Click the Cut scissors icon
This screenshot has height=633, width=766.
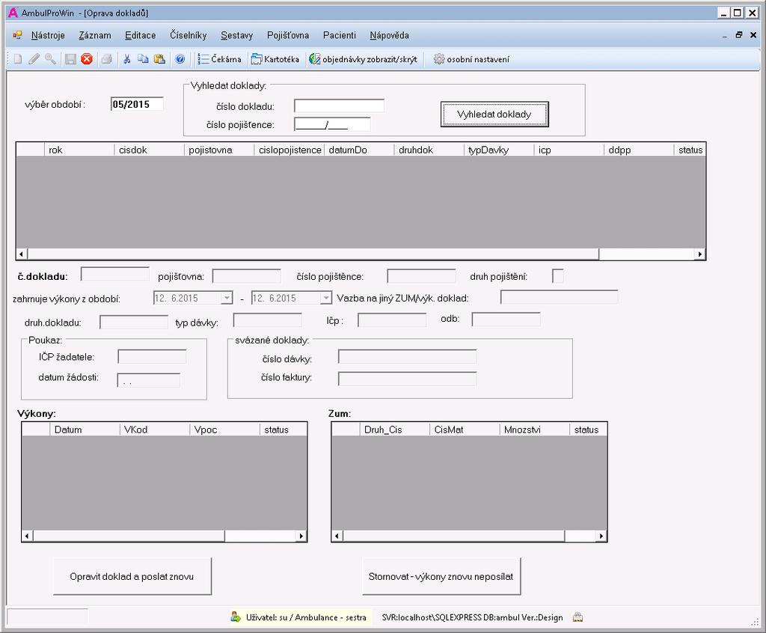127,59
